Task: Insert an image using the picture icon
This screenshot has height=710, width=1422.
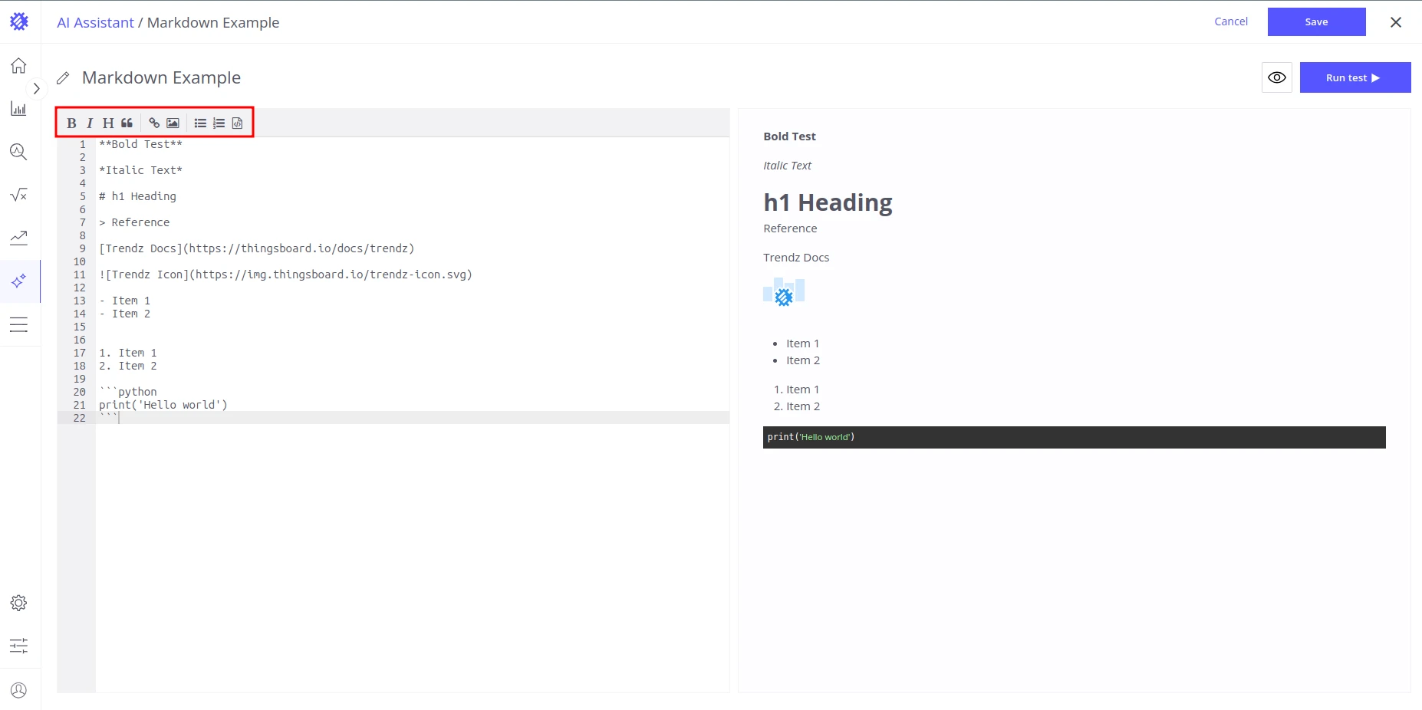Action: pos(173,123)
